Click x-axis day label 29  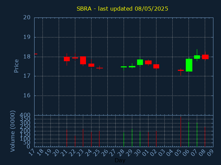coord(129,153)
